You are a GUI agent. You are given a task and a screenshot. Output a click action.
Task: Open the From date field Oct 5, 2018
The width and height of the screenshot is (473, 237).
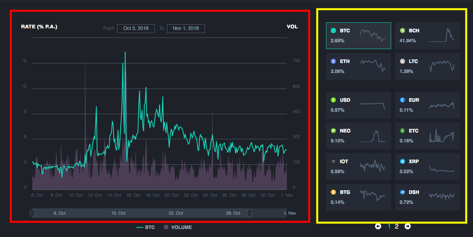click(x=136, y=28)
